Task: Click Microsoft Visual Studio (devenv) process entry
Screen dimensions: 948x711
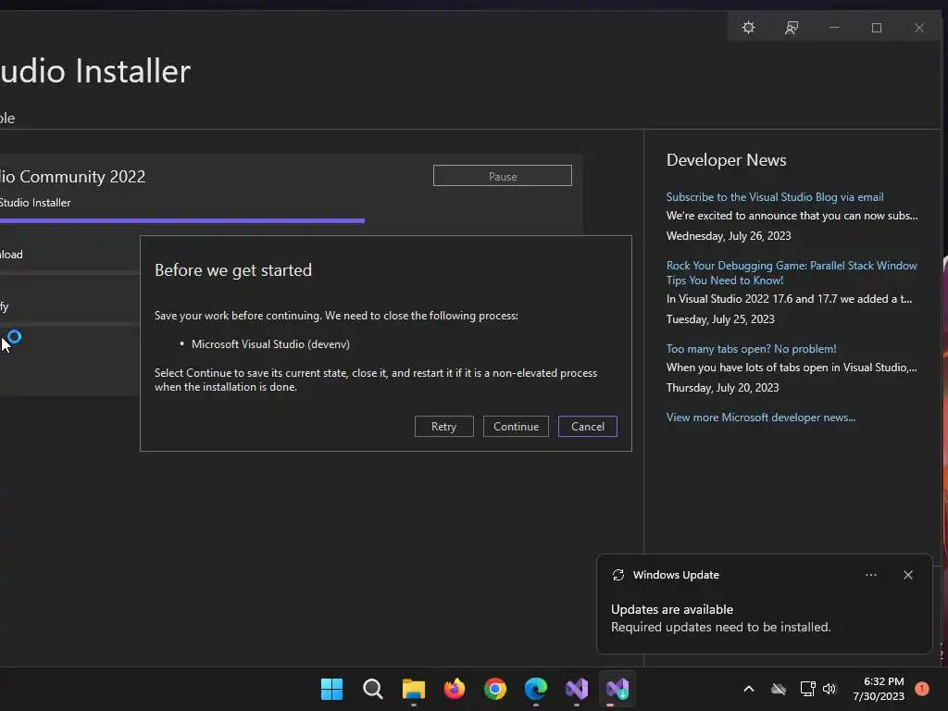Action: tap(270, 344)
